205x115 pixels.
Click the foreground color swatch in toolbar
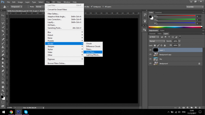[x=2, y=97]
